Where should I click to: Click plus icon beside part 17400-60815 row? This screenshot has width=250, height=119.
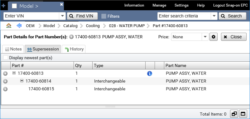(5, 89)
